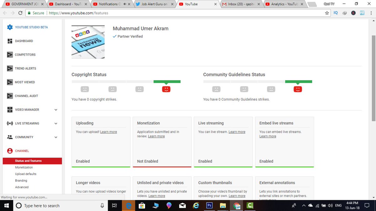Click Learn more in Custom thumbnails card
This screenshot has width=376, height=211.
tap(237, 196)
